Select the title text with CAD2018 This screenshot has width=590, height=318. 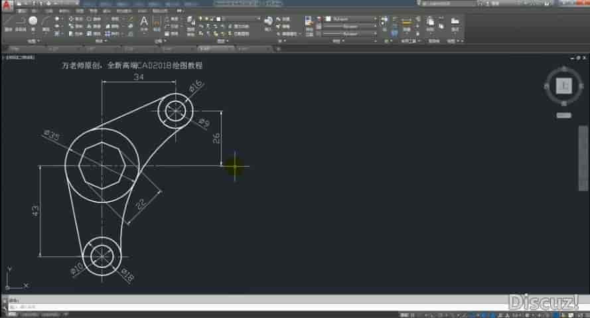132,66
